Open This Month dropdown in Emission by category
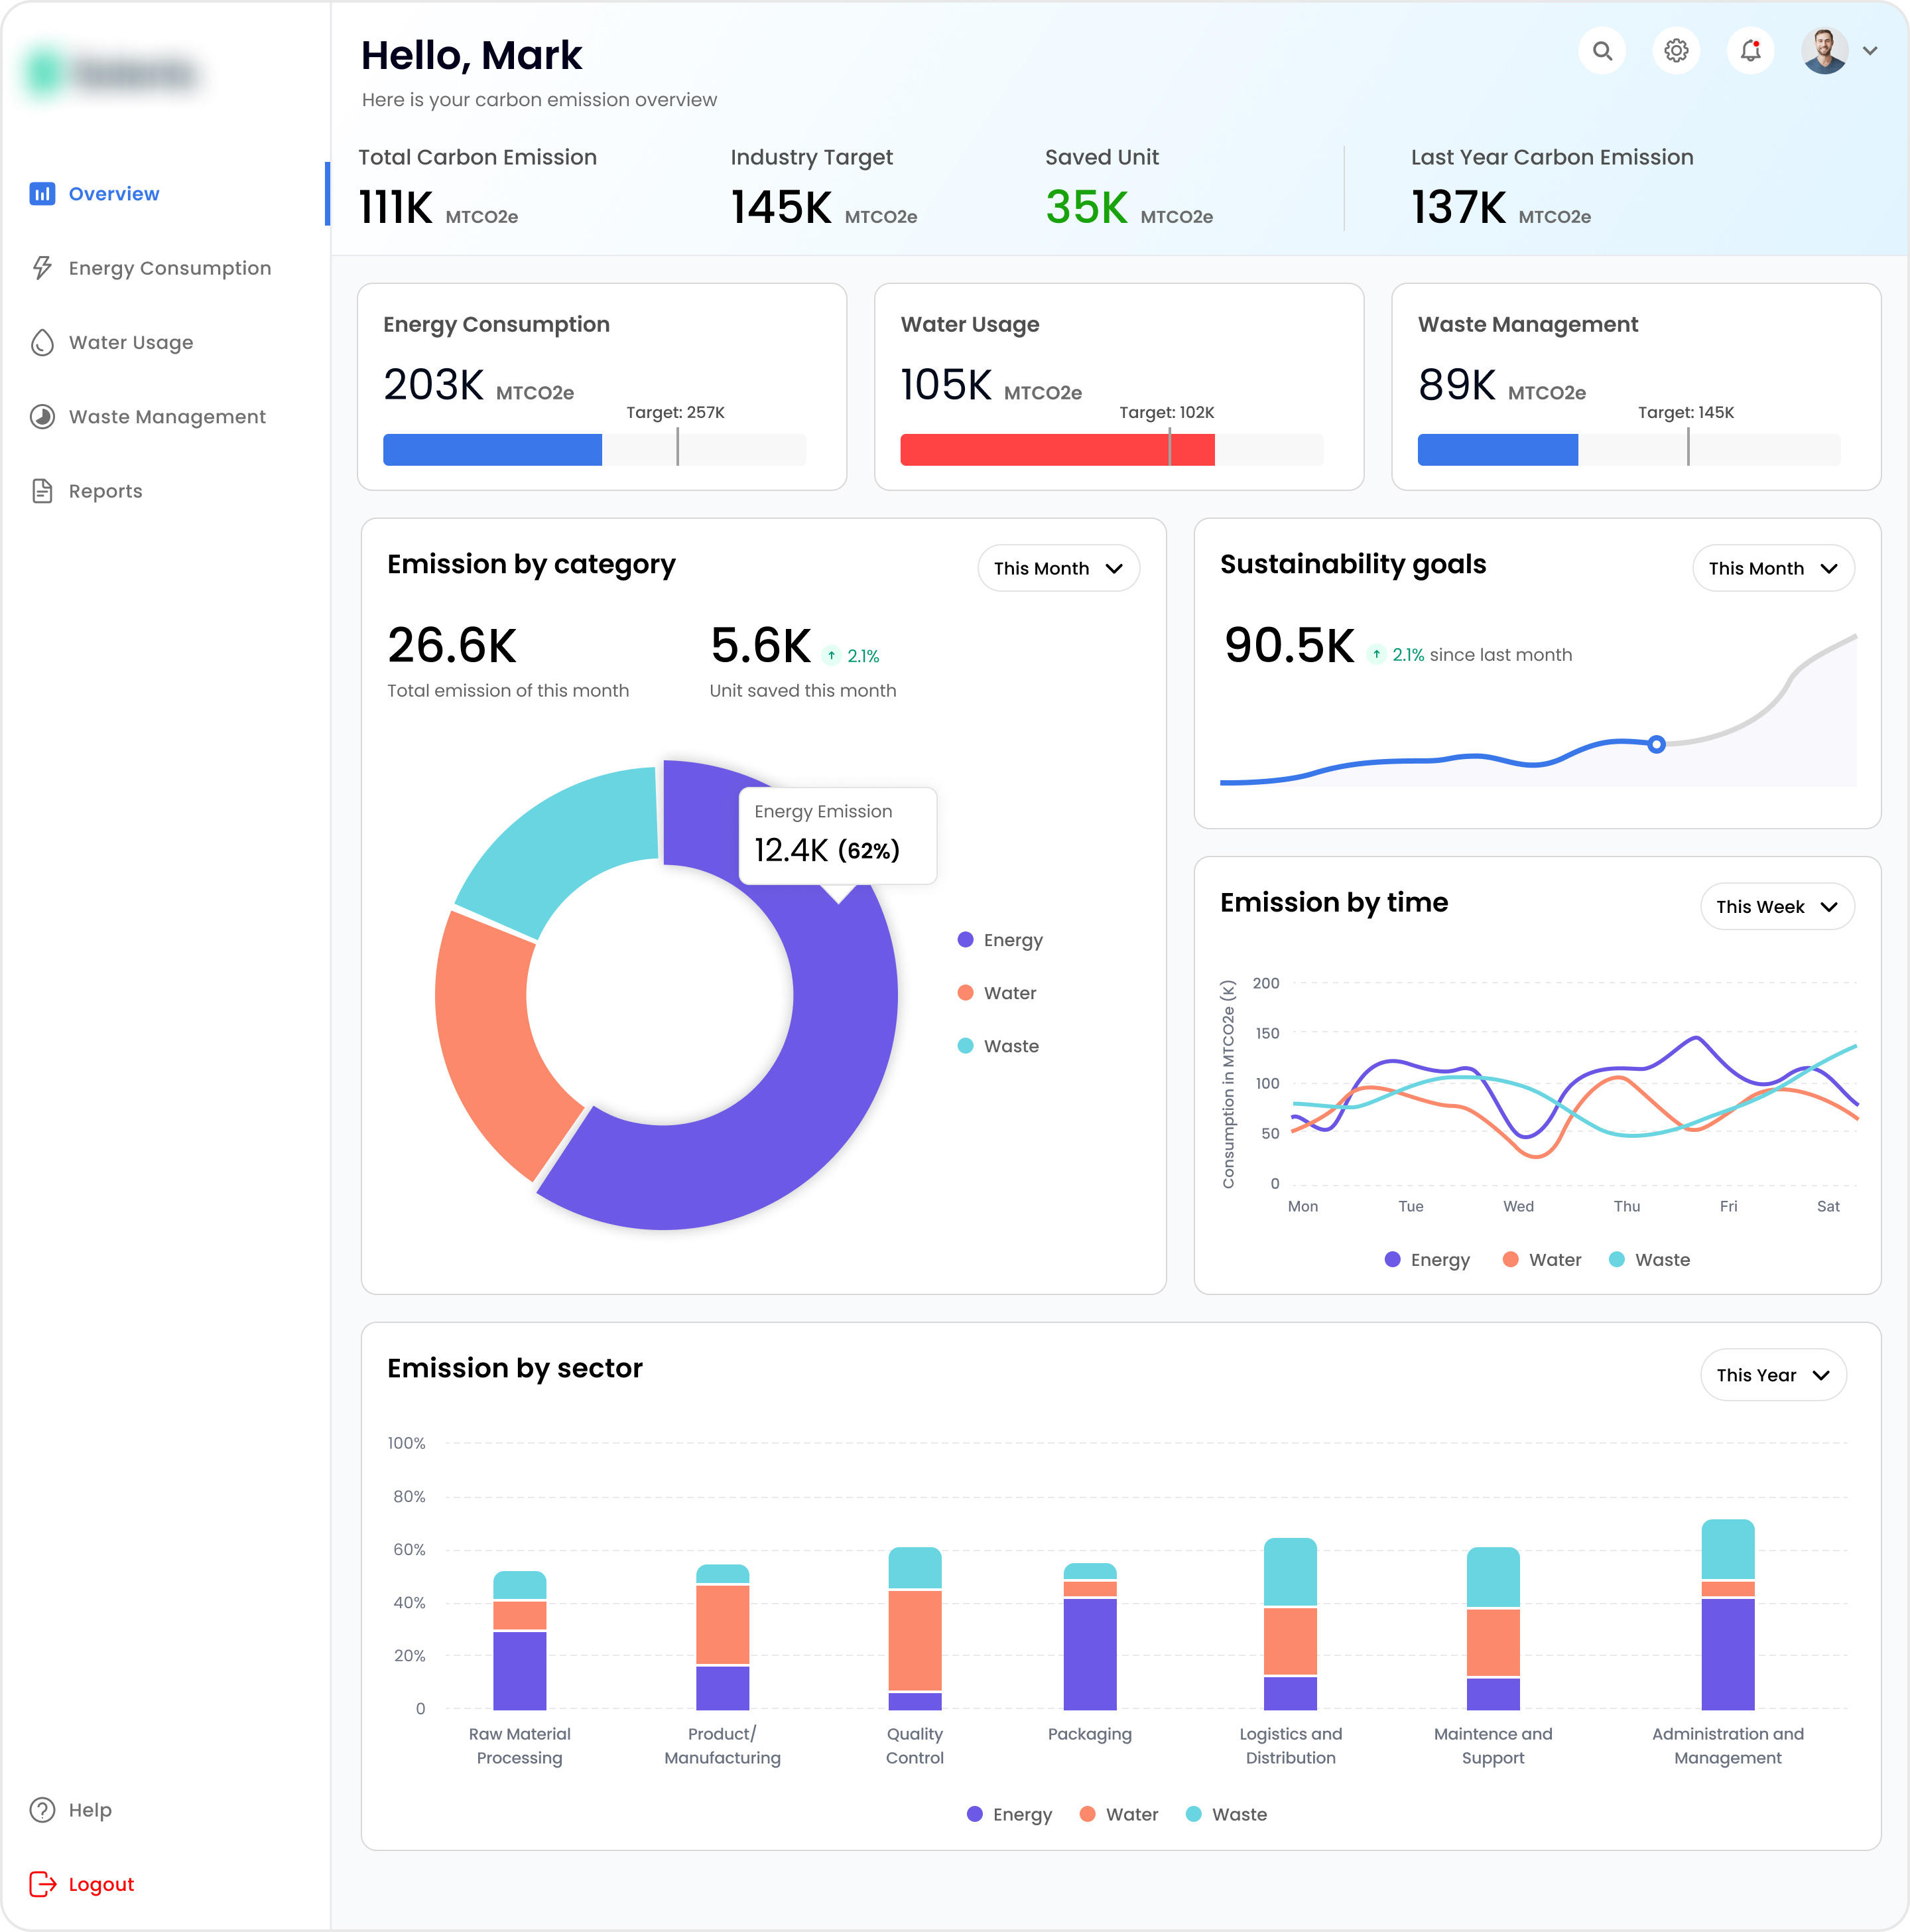 click(1057, 568)
